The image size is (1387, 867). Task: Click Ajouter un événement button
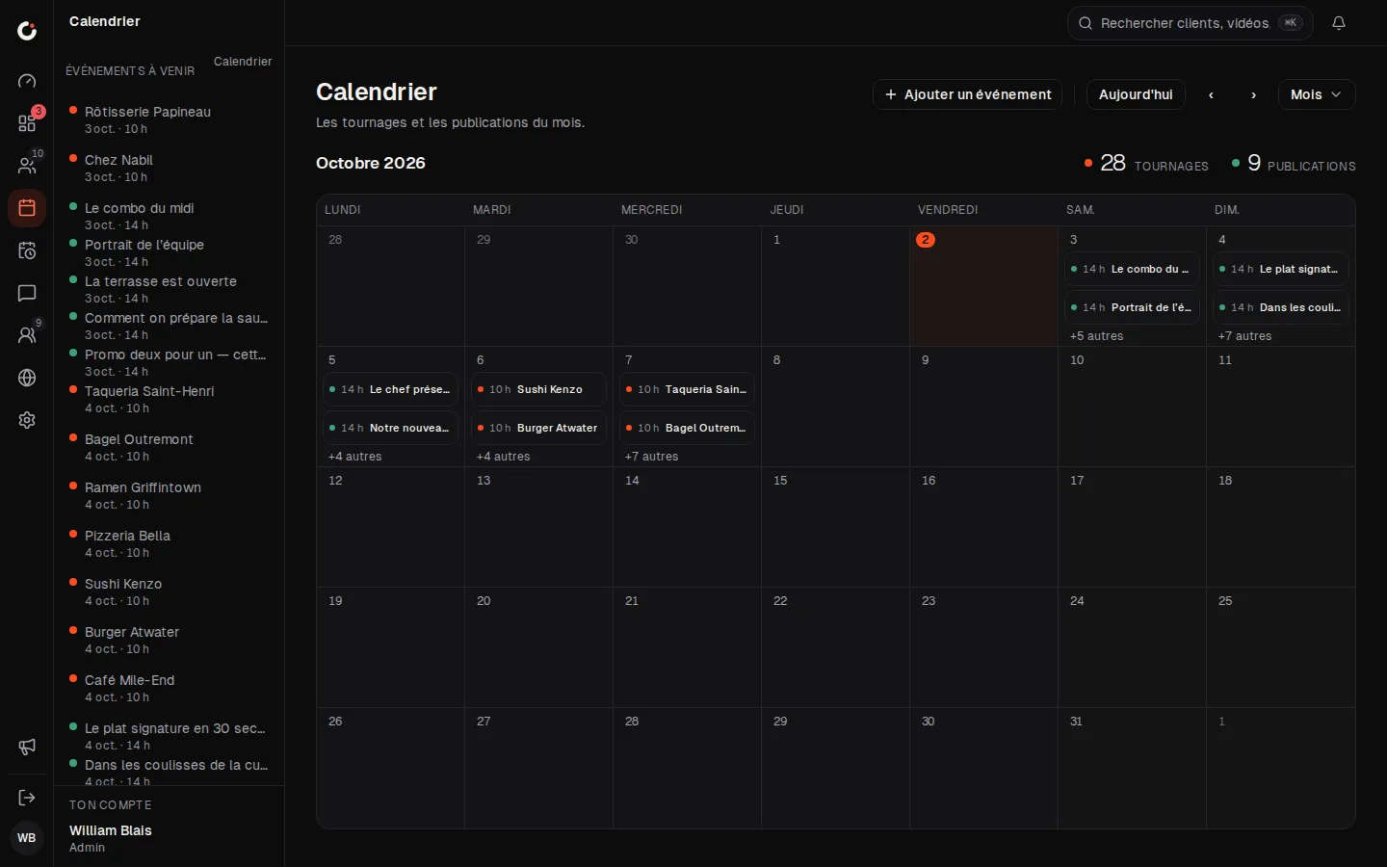967,94
